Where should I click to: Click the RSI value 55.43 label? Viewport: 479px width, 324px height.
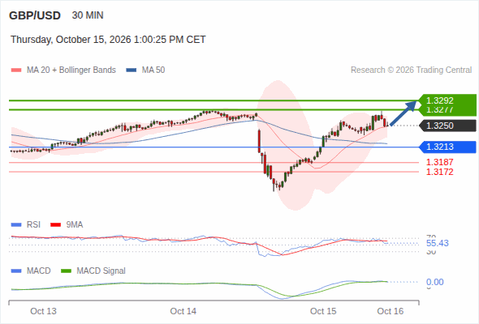[438, 243]
